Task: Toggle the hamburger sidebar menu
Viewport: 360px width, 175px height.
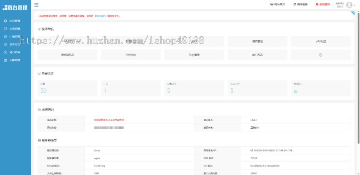Action: coord(36,5)
